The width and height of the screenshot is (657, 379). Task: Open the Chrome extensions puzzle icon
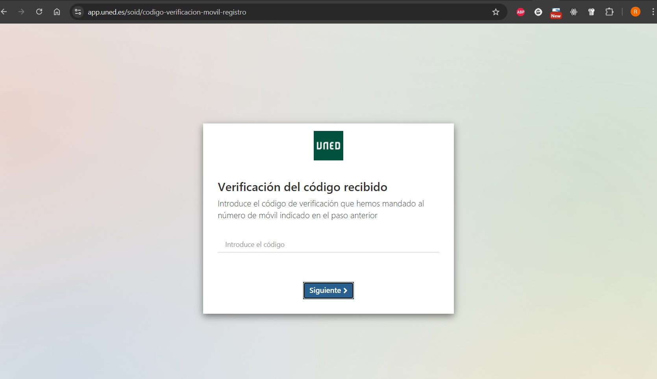coord(609,12)
